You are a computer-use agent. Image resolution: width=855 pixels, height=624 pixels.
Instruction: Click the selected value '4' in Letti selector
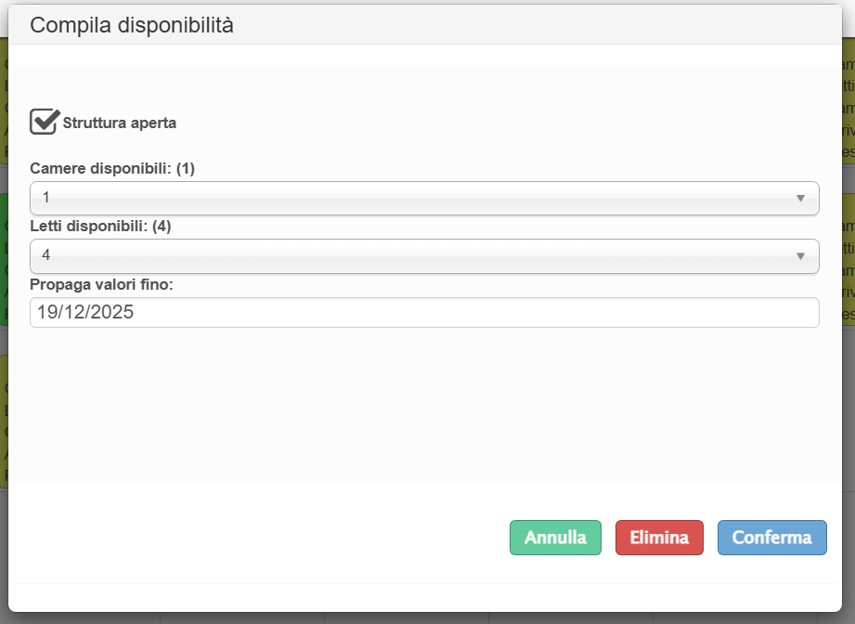click(x=46, y=256)
